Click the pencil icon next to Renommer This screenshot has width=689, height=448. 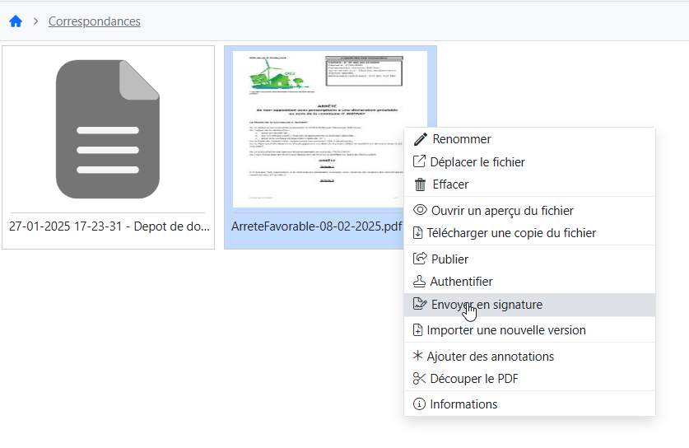[x=421, y=140]
